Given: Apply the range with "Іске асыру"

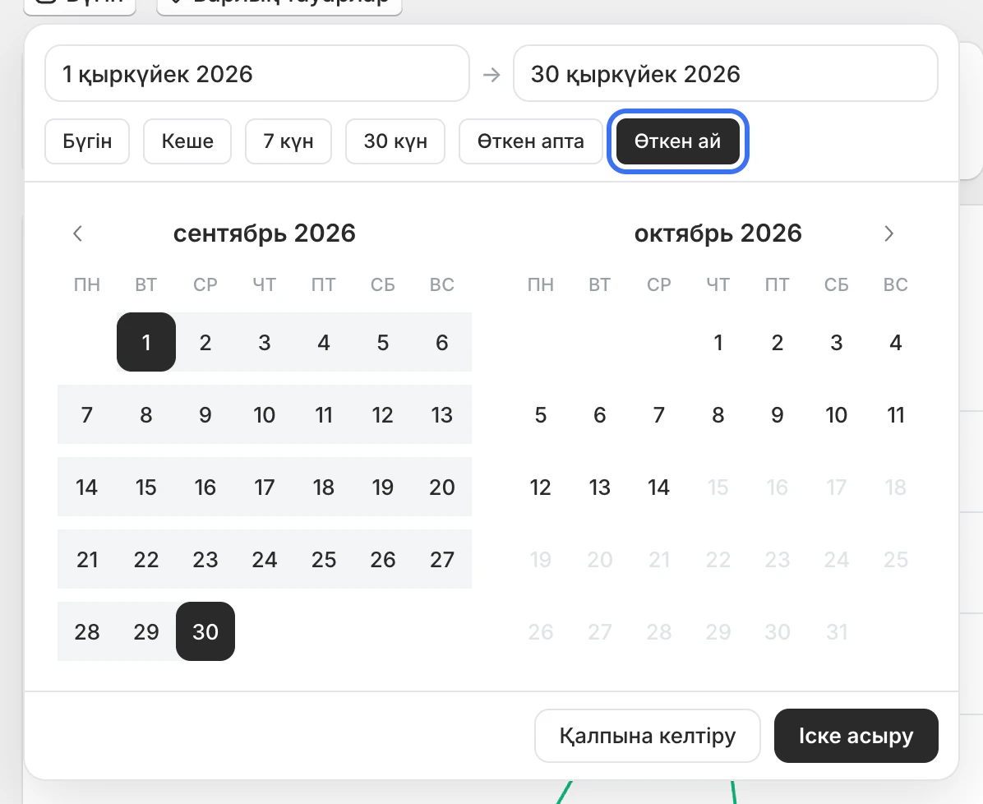Looking at the screenshot, I should (856, 736).
